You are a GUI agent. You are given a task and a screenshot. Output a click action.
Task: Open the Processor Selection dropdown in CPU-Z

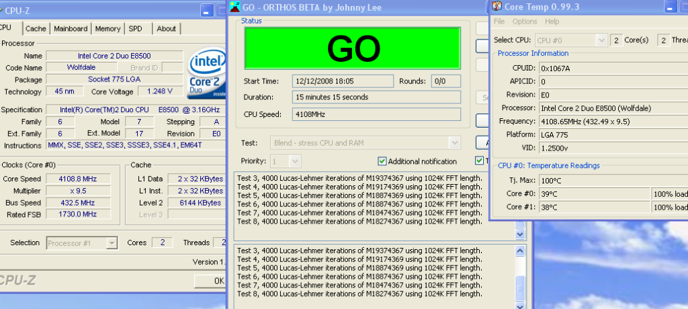click(x=112, y=242)
